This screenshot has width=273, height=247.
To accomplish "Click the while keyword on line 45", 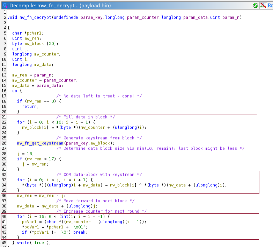I will tap(23, 243).
